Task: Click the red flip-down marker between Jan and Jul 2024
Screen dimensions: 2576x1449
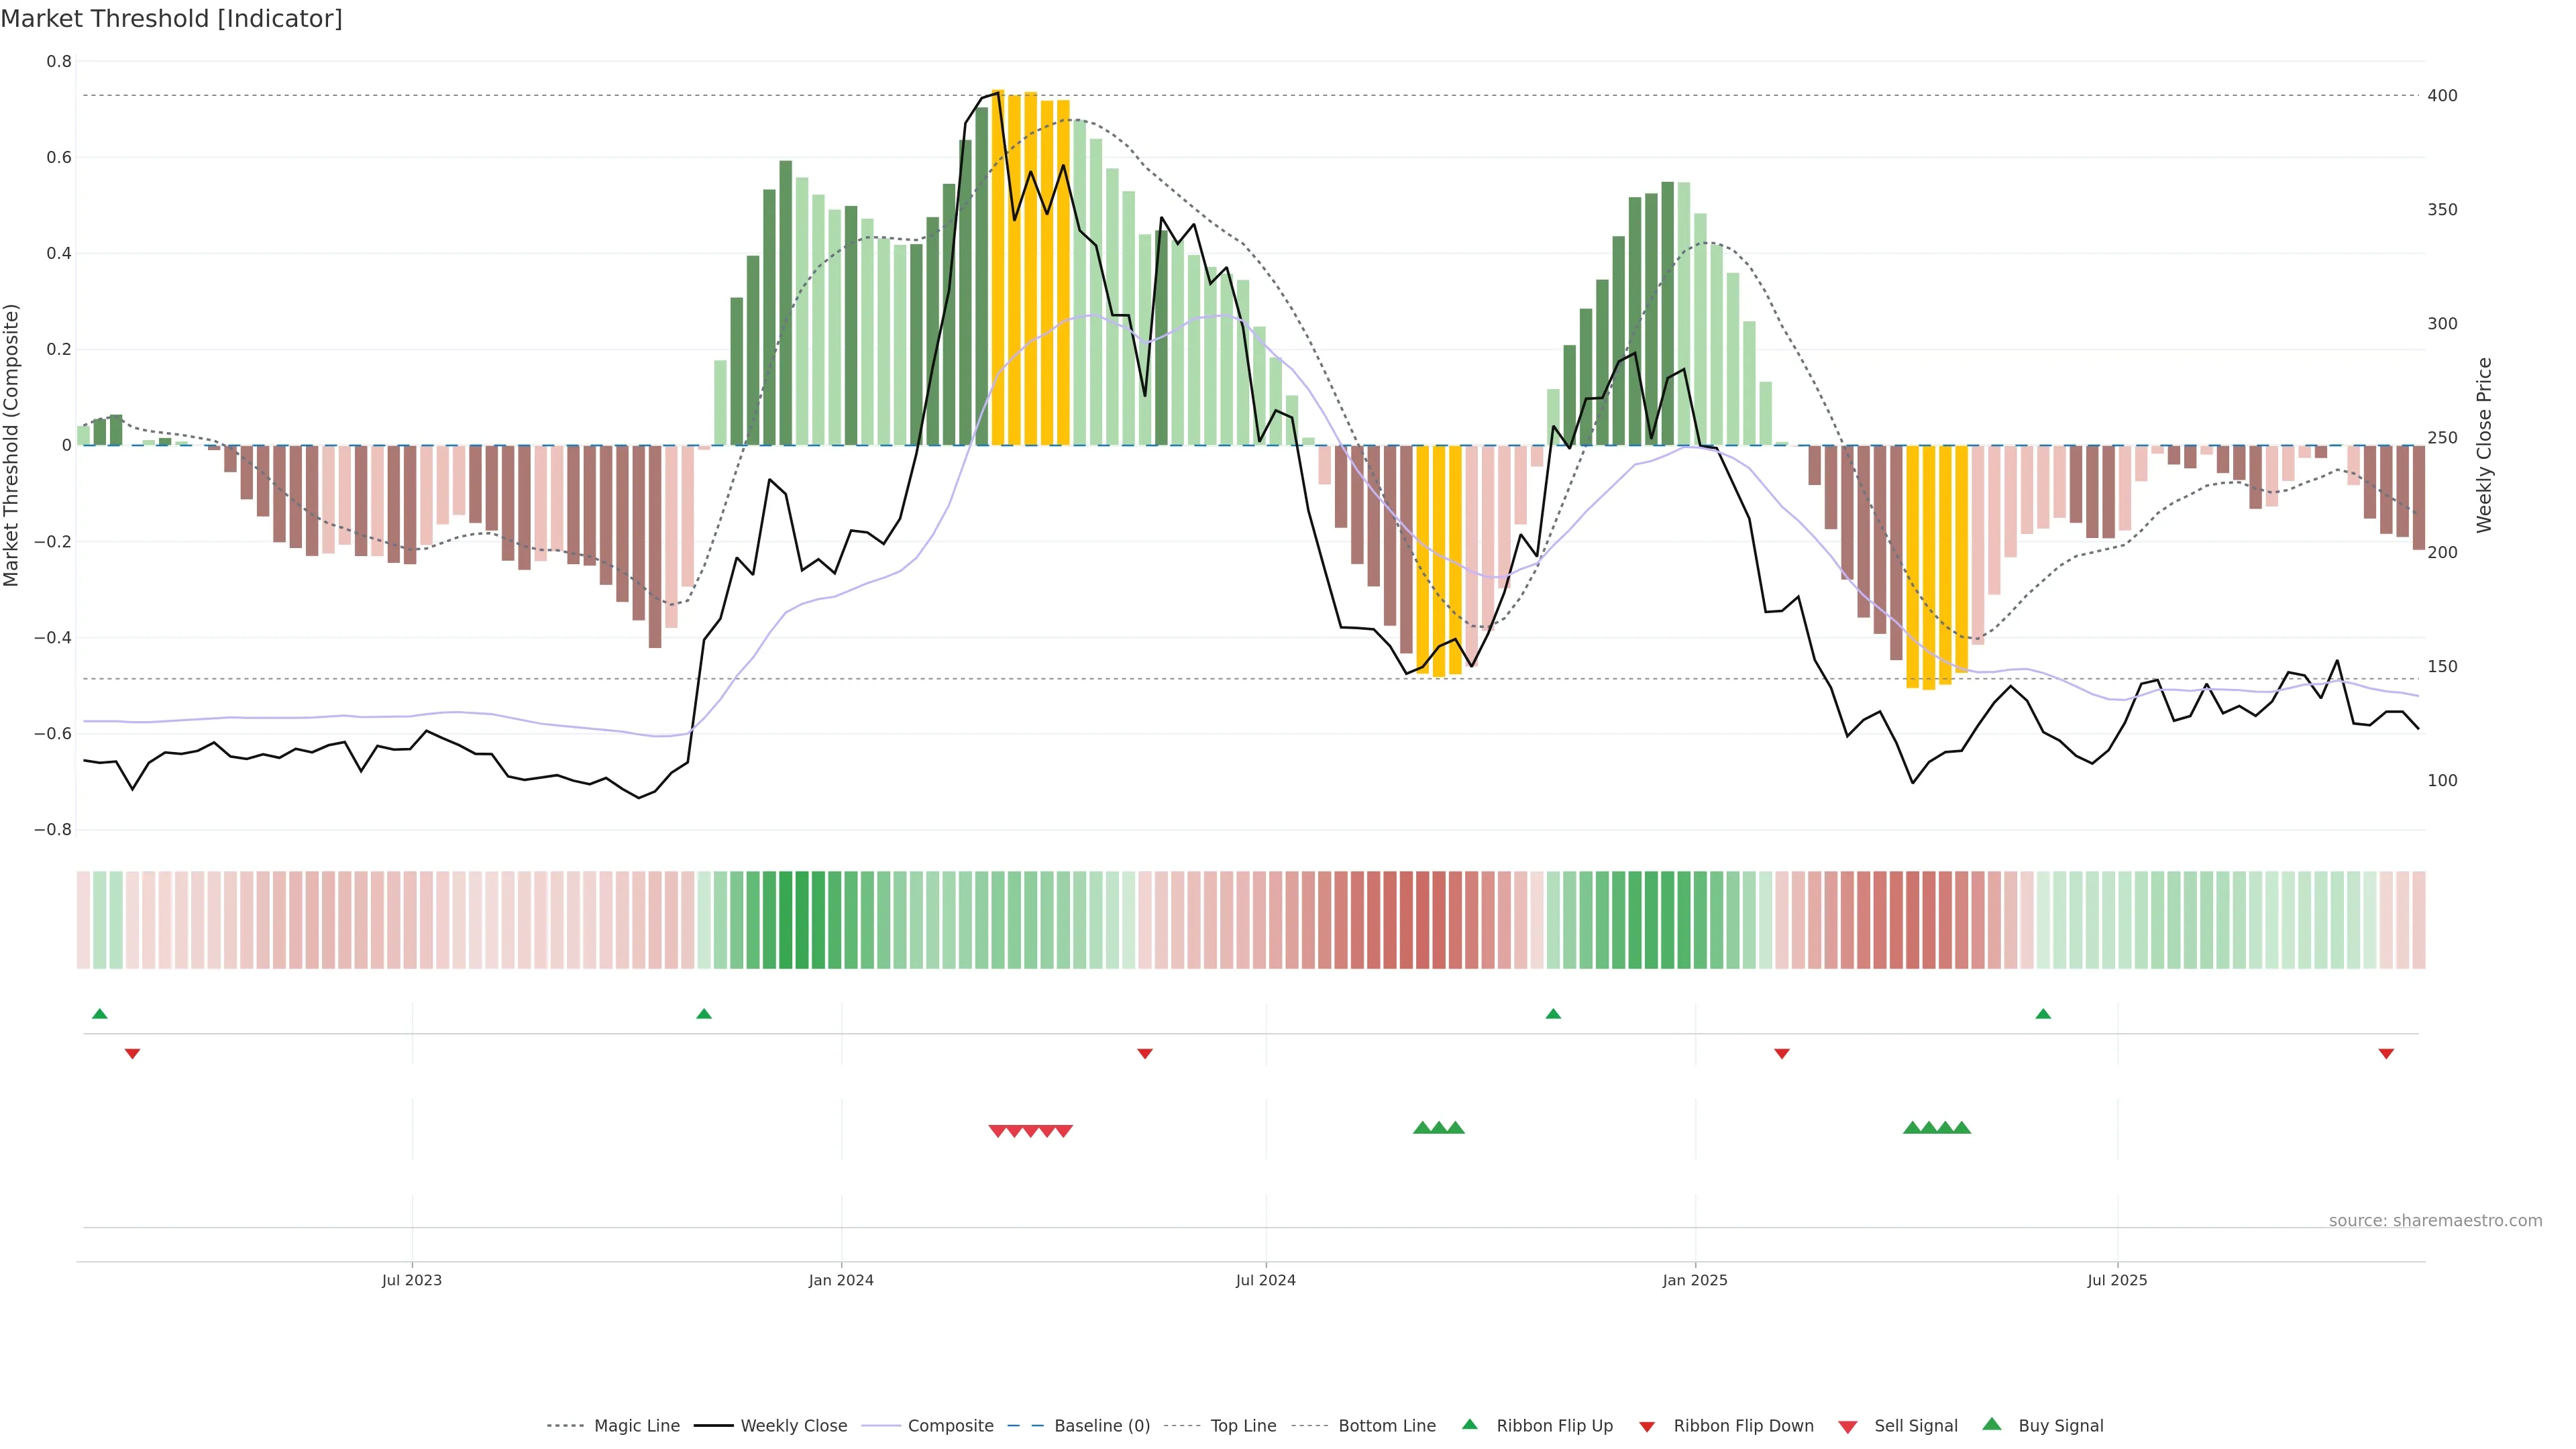Action: tap(1145, 1054)
